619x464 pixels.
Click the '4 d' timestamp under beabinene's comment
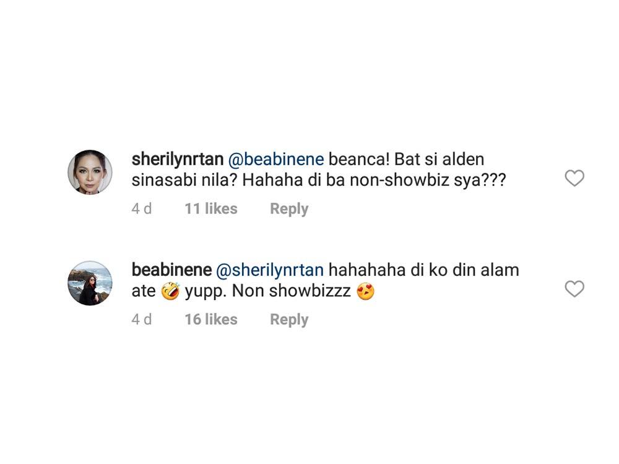click(142, 320)
